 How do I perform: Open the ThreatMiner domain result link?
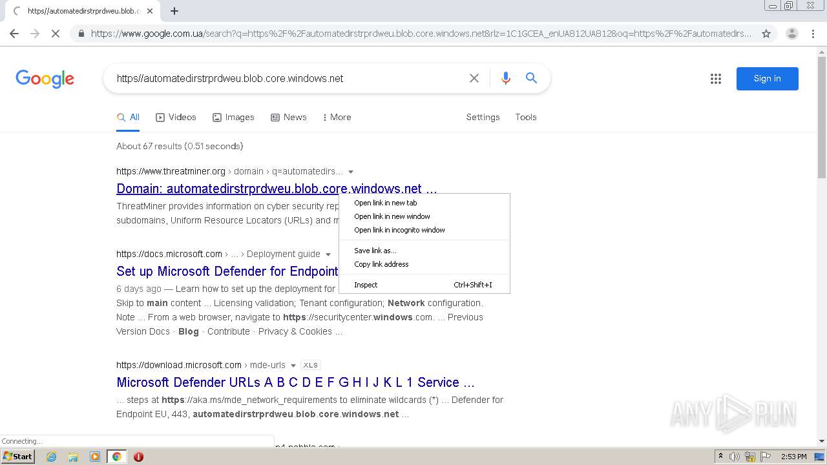(277, 189)
